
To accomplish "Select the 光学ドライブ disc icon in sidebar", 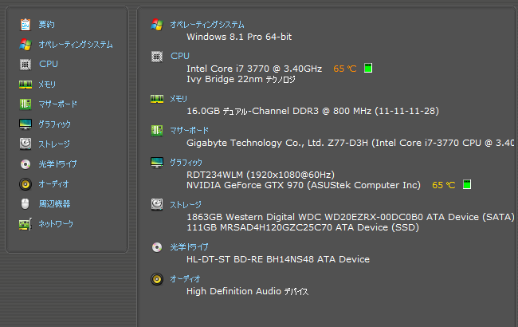I will [26, 164].
